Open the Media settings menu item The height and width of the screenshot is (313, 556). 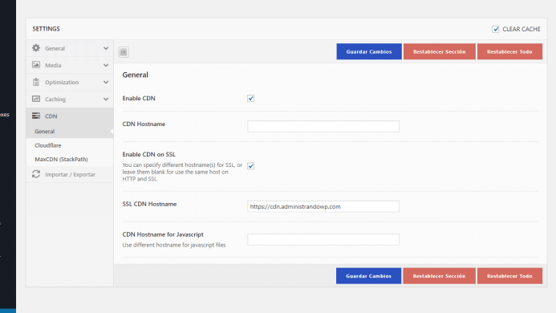click(x=70, y=65)
